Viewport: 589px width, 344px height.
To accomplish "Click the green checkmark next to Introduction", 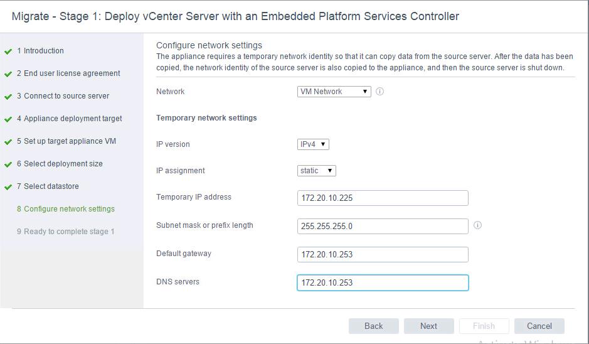I will click(x=8, y=51).
